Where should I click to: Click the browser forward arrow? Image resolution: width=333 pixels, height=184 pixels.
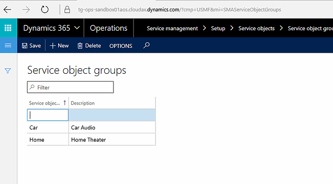click(26, 10)
